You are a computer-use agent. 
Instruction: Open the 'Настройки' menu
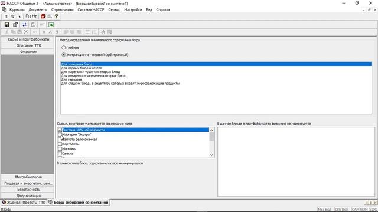(133, 9)
